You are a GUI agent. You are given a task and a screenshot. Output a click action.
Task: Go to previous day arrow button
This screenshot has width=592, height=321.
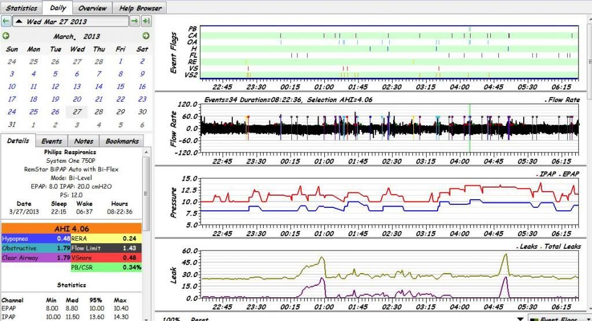[6, 21]
